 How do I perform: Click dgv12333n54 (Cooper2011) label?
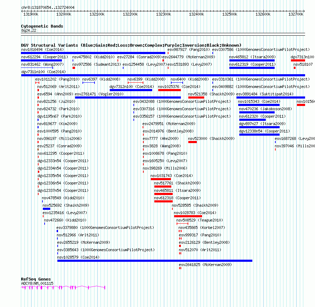click(x=63, y=161)
